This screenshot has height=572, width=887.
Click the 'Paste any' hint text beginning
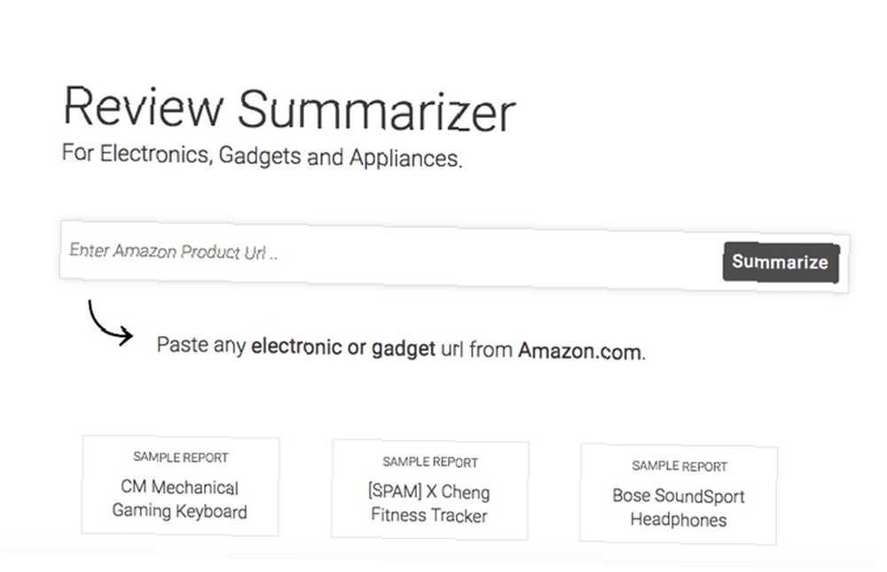click(x=200, y=345)
